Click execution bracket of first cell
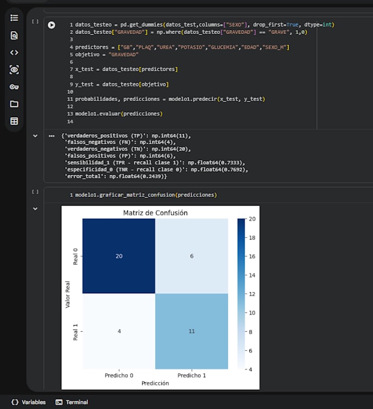This screenshot has height=409, width=373. coord(35,21)
